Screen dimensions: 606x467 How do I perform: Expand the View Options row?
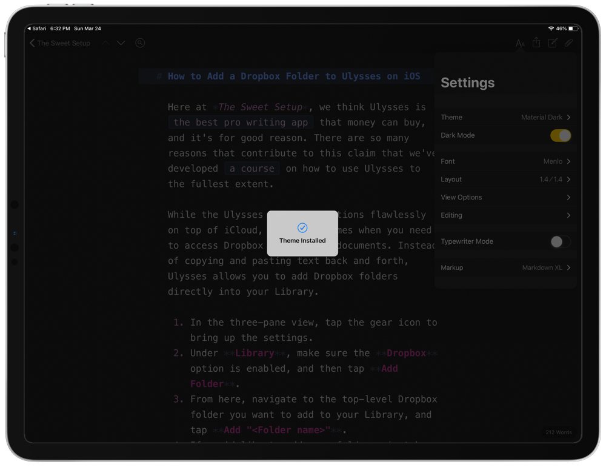(505, 197)
